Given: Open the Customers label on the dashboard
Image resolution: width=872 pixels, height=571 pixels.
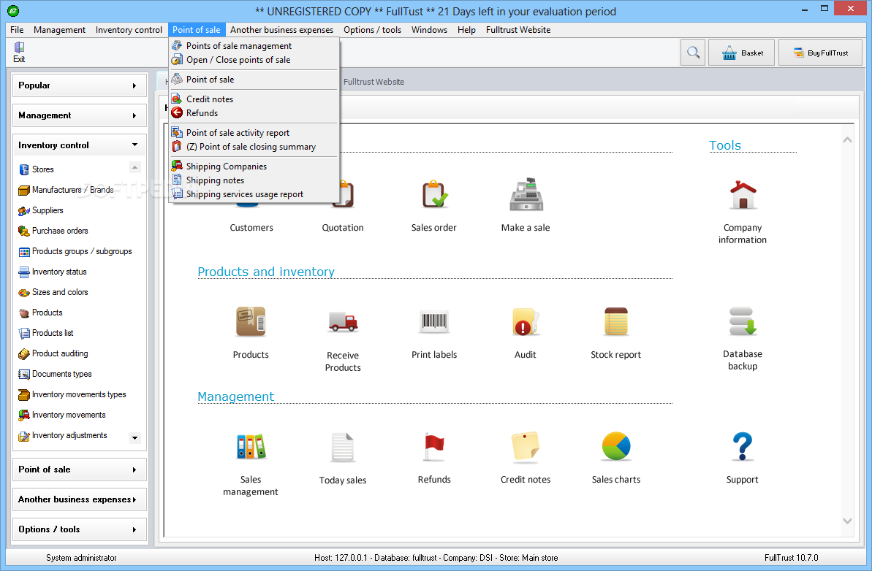Looking at the screenshot, I should (251, 228).
